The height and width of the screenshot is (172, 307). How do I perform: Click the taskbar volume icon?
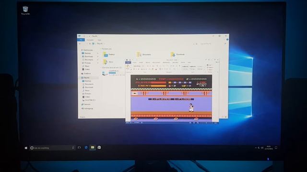pos(262,148)
